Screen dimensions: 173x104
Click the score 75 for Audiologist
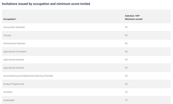coord(126,100)
